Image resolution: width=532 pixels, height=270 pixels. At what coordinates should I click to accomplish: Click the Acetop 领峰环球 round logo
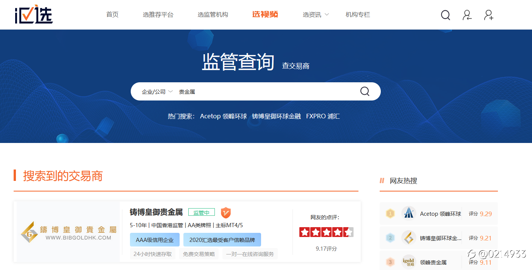click(409, 213)
